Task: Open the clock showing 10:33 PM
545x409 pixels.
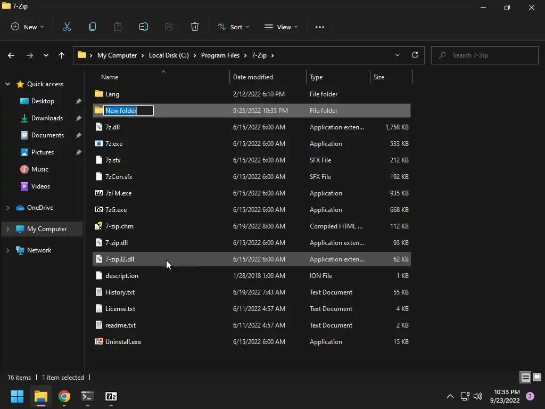Action: pos(505,396)
